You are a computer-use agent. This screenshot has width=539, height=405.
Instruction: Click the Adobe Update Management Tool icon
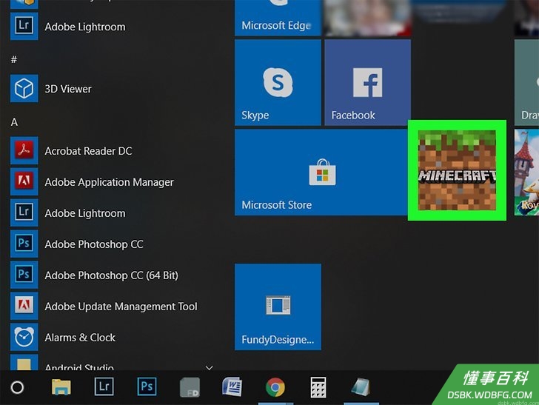24,306
